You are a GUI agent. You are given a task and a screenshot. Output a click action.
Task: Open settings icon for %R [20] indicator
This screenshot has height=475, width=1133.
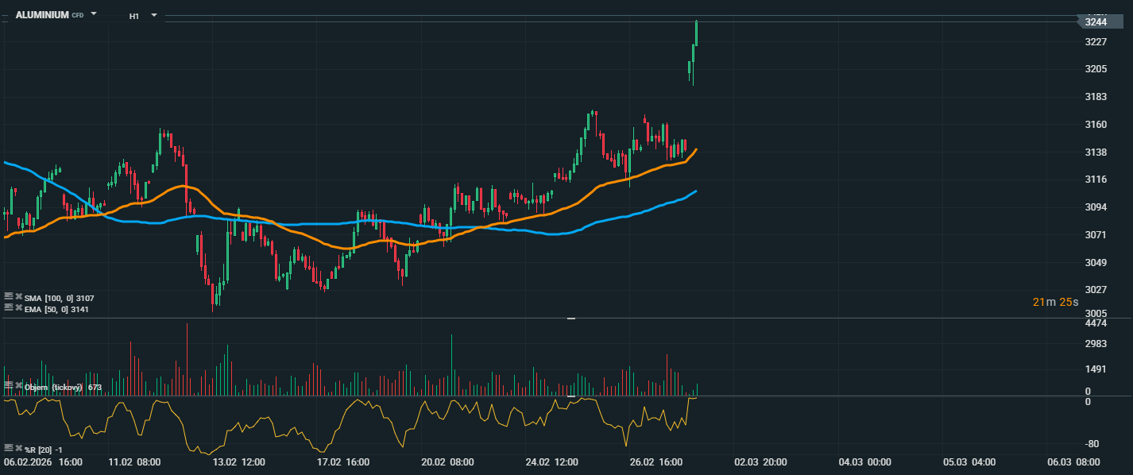point(9,449)
